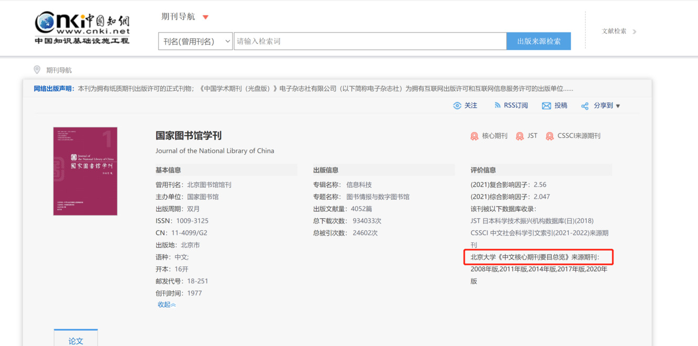The height and width of the screenshot is (346, 698).
Task: Click the eye icon to follow journal
Action: point(457,106)
